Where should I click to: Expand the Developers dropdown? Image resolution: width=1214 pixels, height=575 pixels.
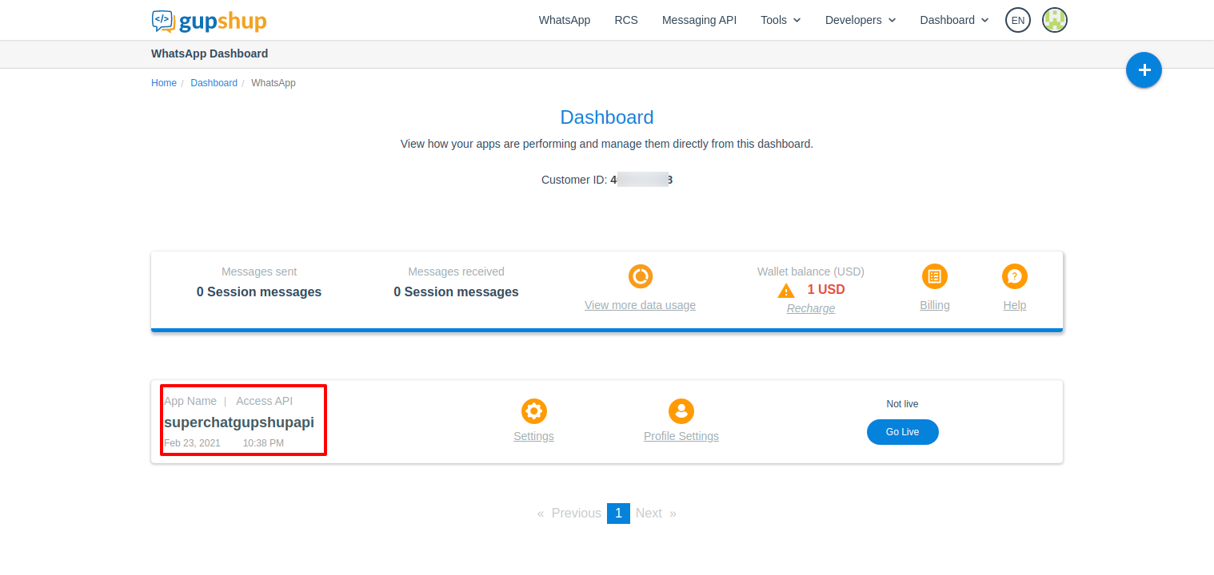(861, 20)
